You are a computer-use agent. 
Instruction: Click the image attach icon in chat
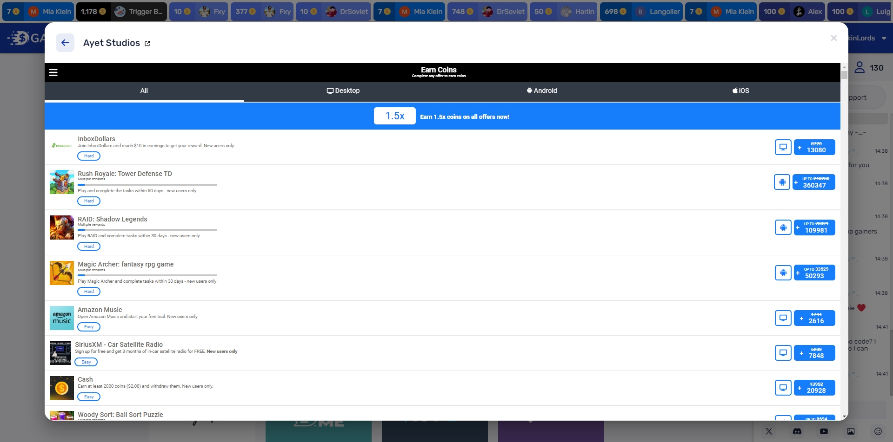pyautogui.click(x=851, y=431)
